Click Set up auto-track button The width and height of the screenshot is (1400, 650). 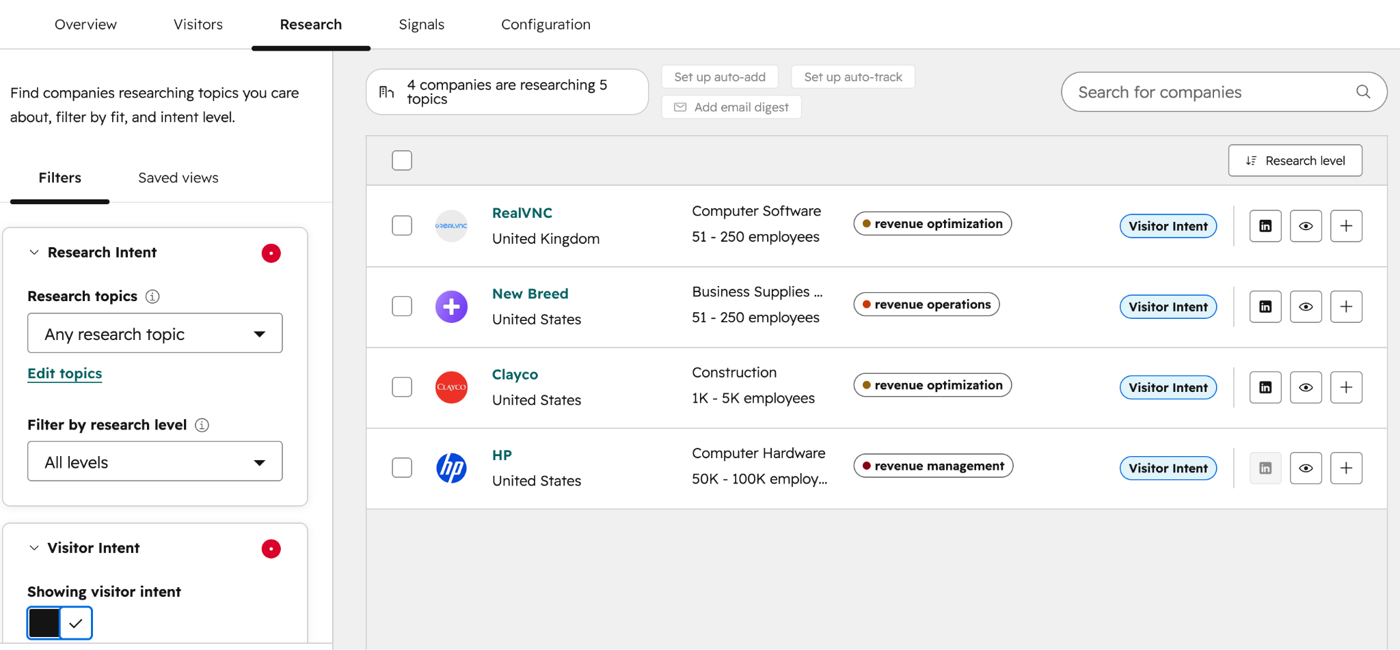coord(853,77)
